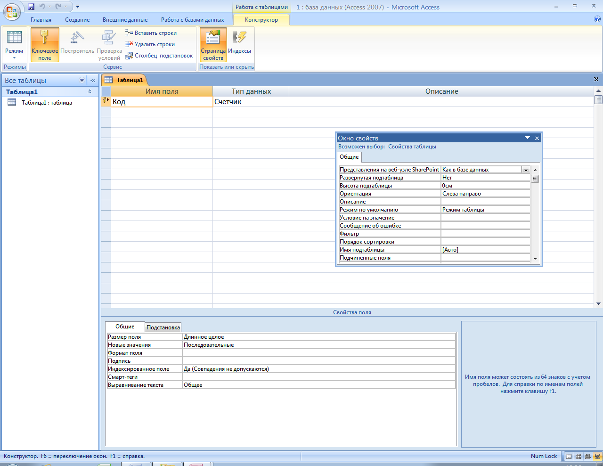Switch to Datasheet view in the status bar

(569, 456)
